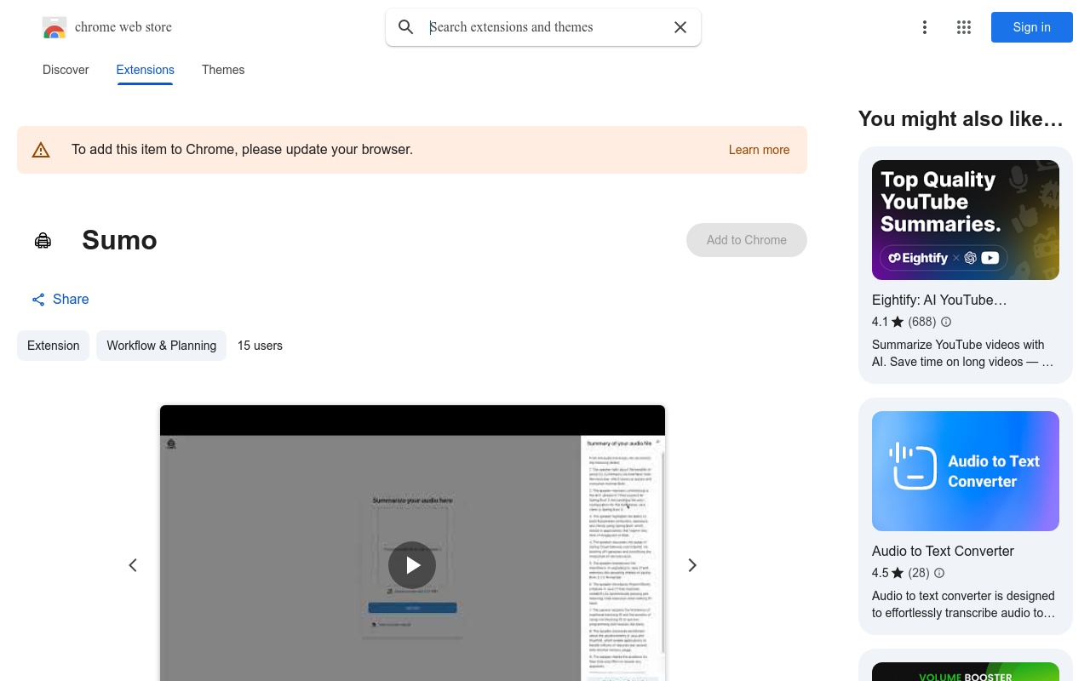This screenshot has width=1090, height=681.
Task: Open the Eightify: AI YouTube… listing title
Action: pyautogui.click(x=939, y=300)
